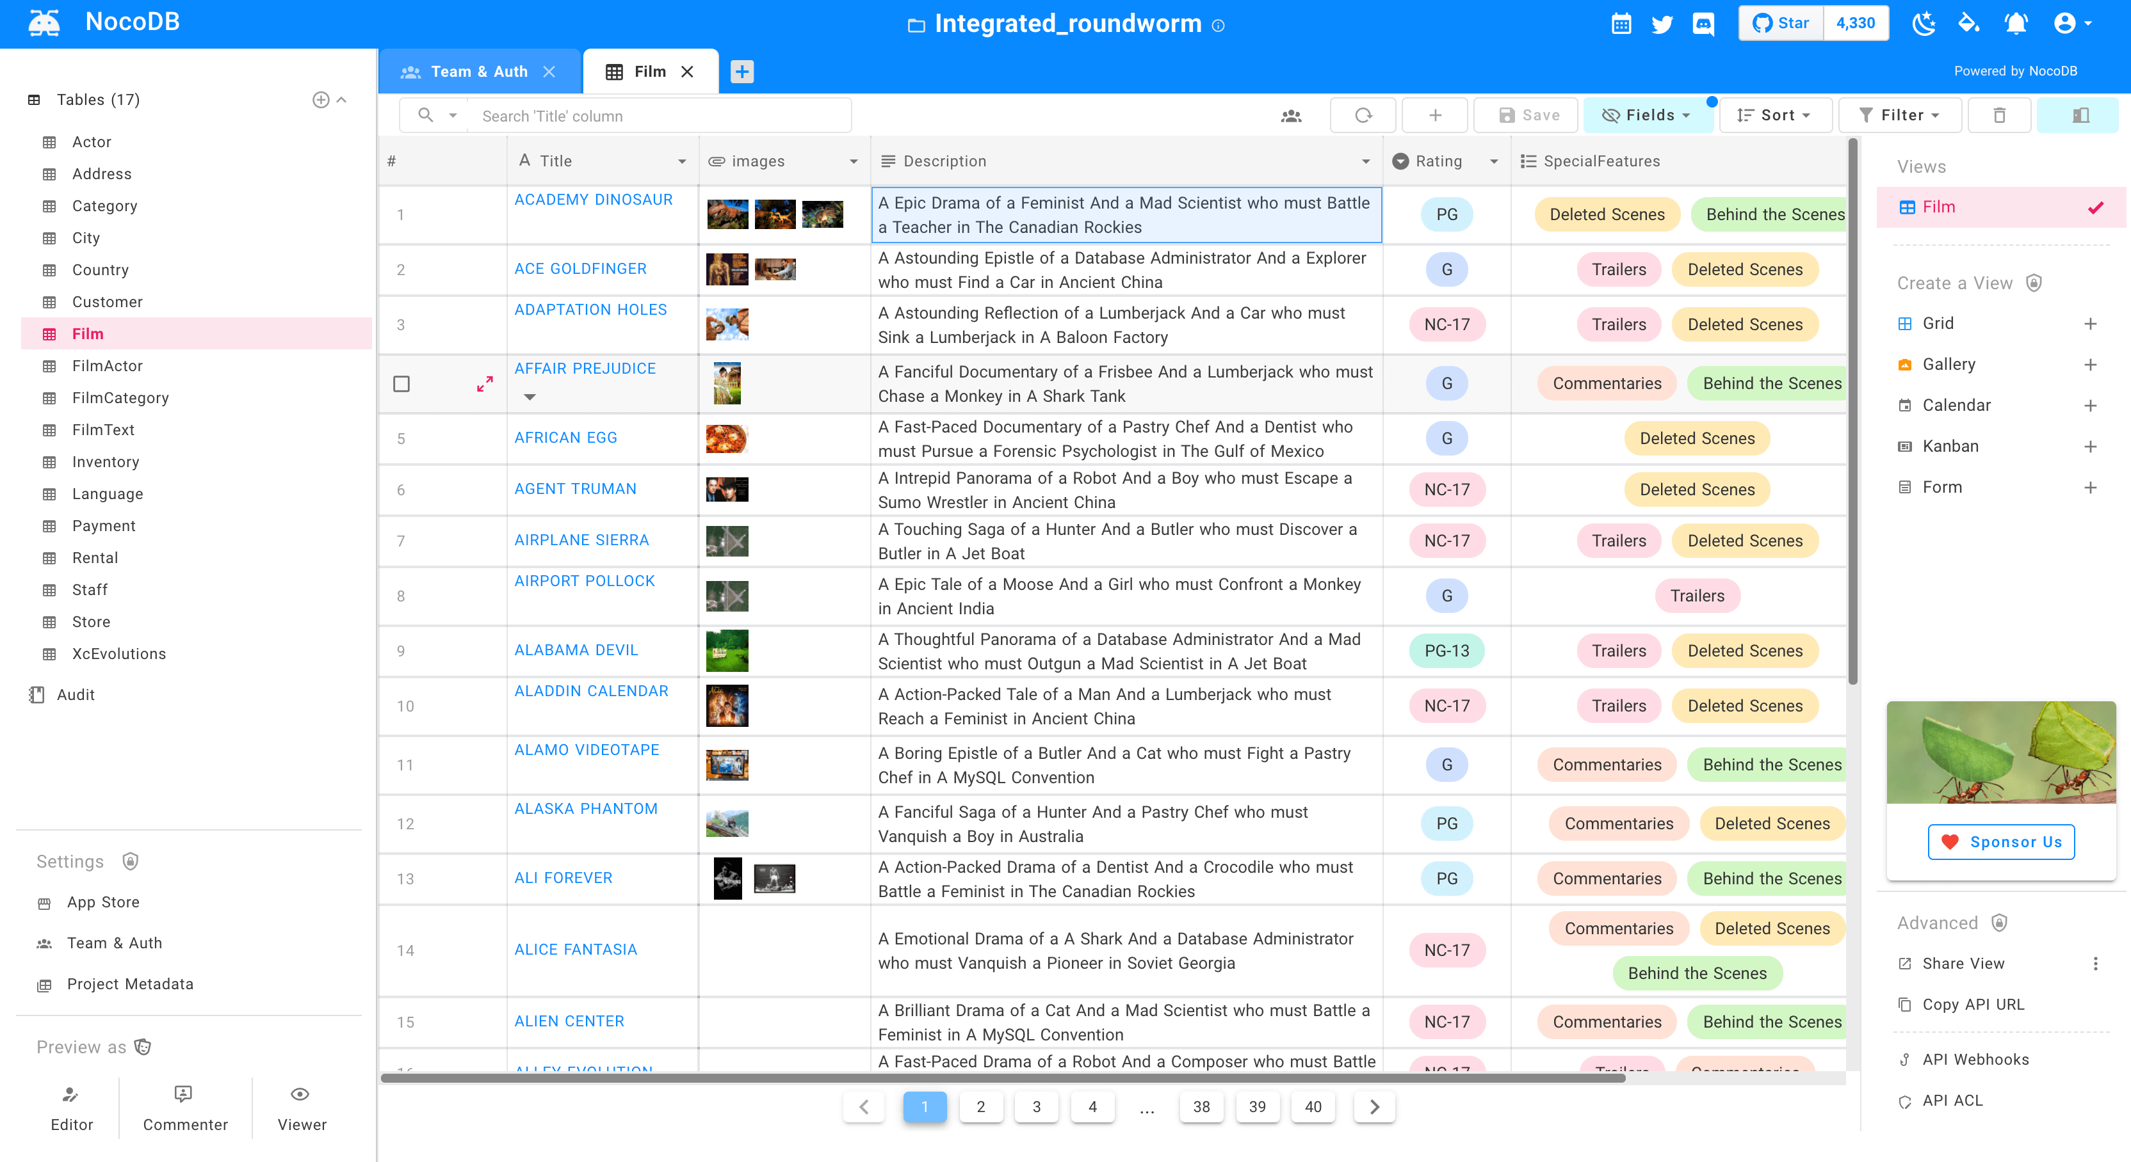This screenshot has width=2131, height=1162.
Task: Click the page 2 navigation button
Action: [x=981, y=1108]
